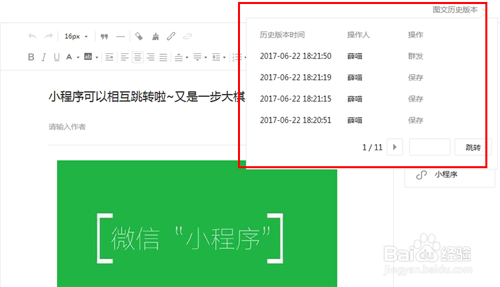Viewport: 500px width, 287px height.
Task: Click the article title text field
Action: coord(147,97)
